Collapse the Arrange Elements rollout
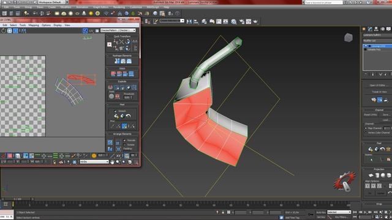 point(122,134)
